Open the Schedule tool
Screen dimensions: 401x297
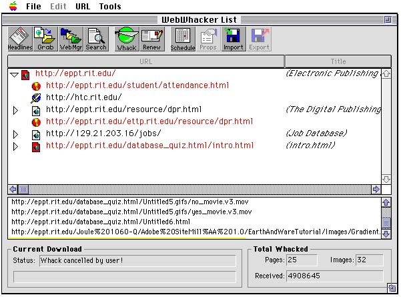click(183, 39)
